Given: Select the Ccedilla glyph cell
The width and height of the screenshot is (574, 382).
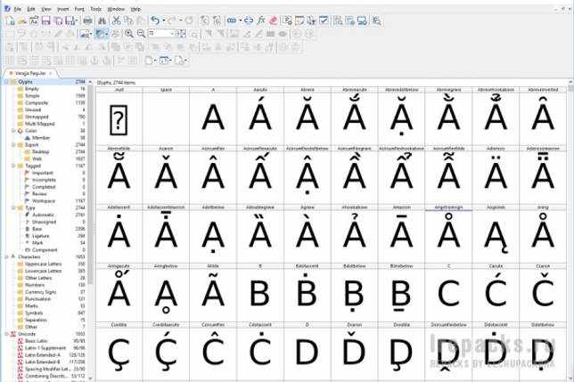Looking at the screenshot, I should 119,352.
